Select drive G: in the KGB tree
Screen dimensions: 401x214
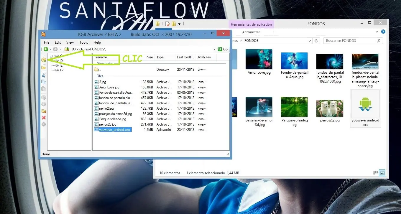click(62, 70)
